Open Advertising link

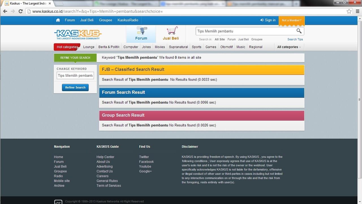[104, 166]
